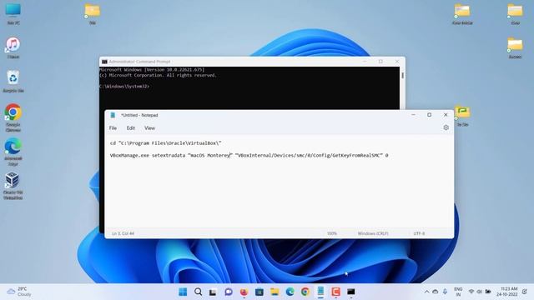Open the red circular app on the taskbar
Viewport: 534px width, 300px height.
click(244, 292)
